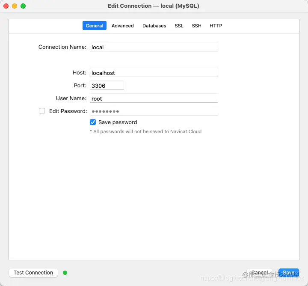The height and width of the screenshot is (286, 308).
Task: Maximize the window with the green button
Action: pyautogui.click(x=23, y=6)
